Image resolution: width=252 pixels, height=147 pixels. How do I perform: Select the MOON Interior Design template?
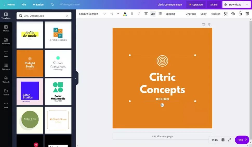coord(58,35)
